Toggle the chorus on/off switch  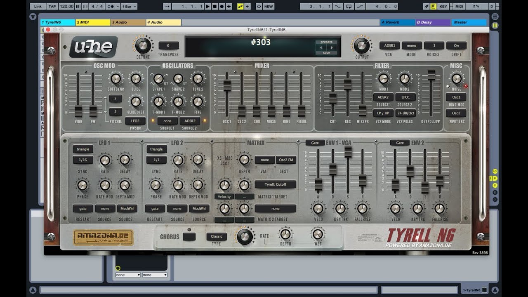(x=189, y=237)
